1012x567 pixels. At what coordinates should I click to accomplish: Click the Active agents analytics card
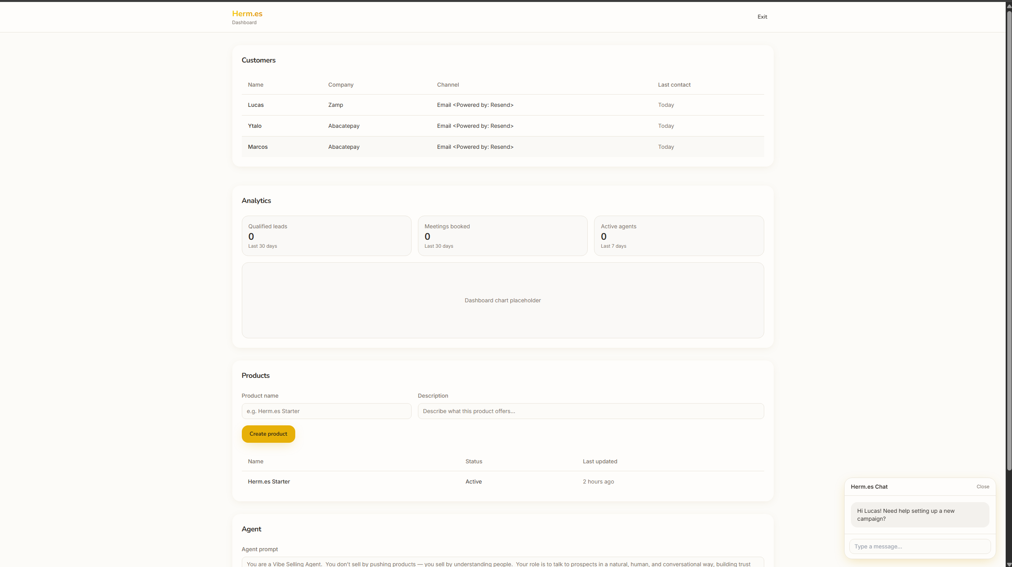click(x=678, y=236)
